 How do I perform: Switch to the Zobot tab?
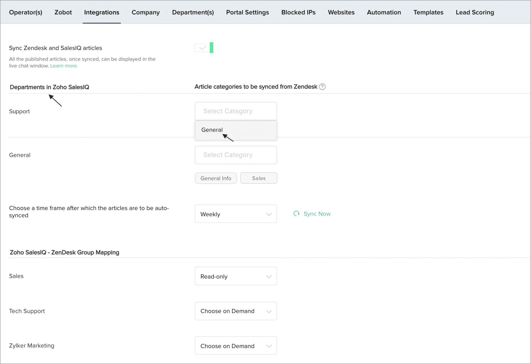pyautogui.click(x=63, y=12)
